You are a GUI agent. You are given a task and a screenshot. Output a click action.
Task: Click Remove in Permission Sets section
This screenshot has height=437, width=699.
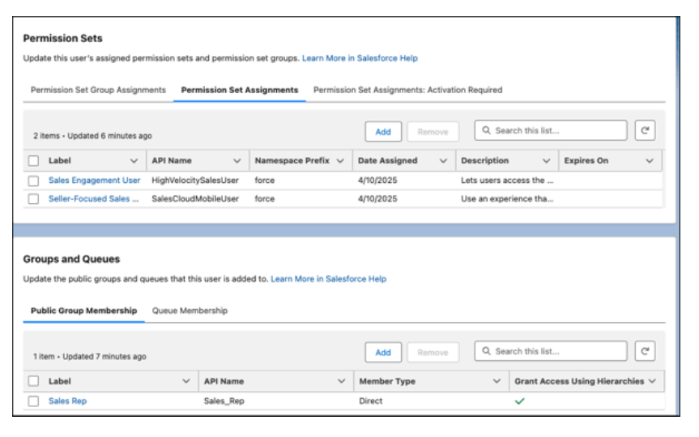[433, 132]
